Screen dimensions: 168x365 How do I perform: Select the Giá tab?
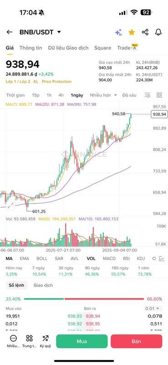pos(10,48)
